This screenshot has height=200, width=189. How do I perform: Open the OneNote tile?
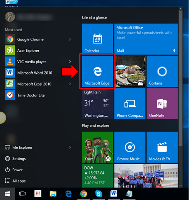click(x=162, y=104)
